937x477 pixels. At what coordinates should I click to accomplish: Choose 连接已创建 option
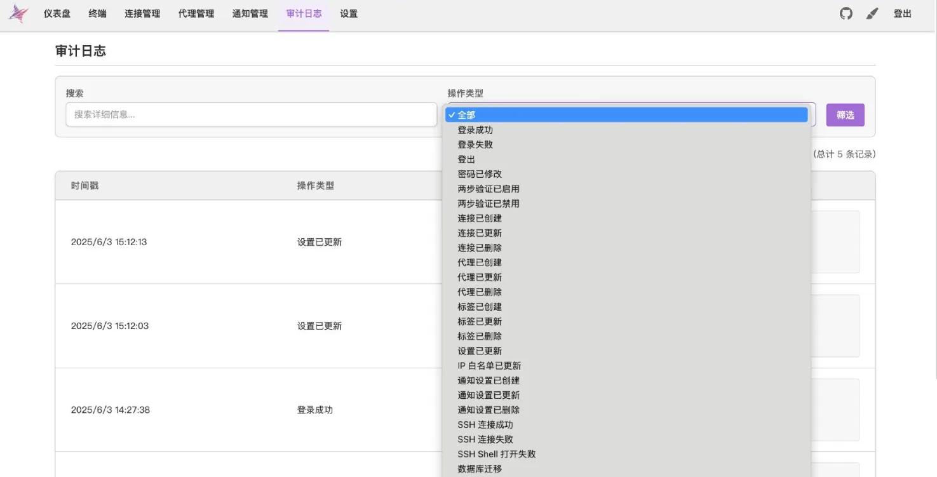coord(626,218)
